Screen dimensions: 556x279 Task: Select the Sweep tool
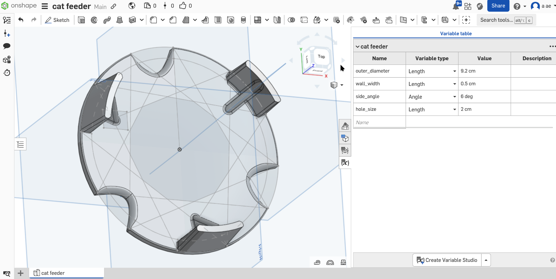[107, 20]
